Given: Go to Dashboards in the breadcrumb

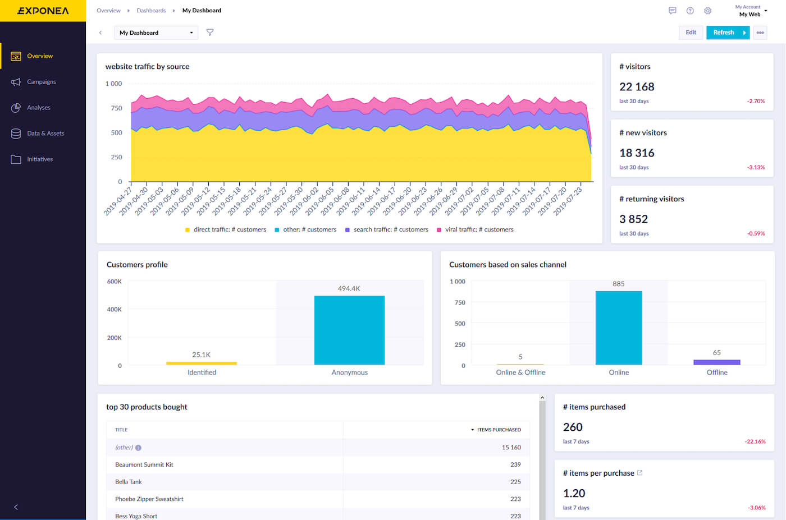Looking at the screenshot, I should (151, 11).
